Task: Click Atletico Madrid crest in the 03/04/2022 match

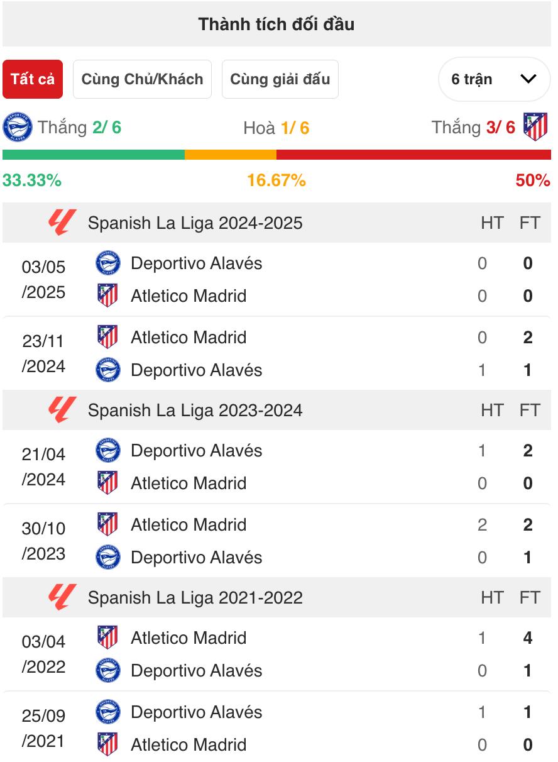Action: 107,638
